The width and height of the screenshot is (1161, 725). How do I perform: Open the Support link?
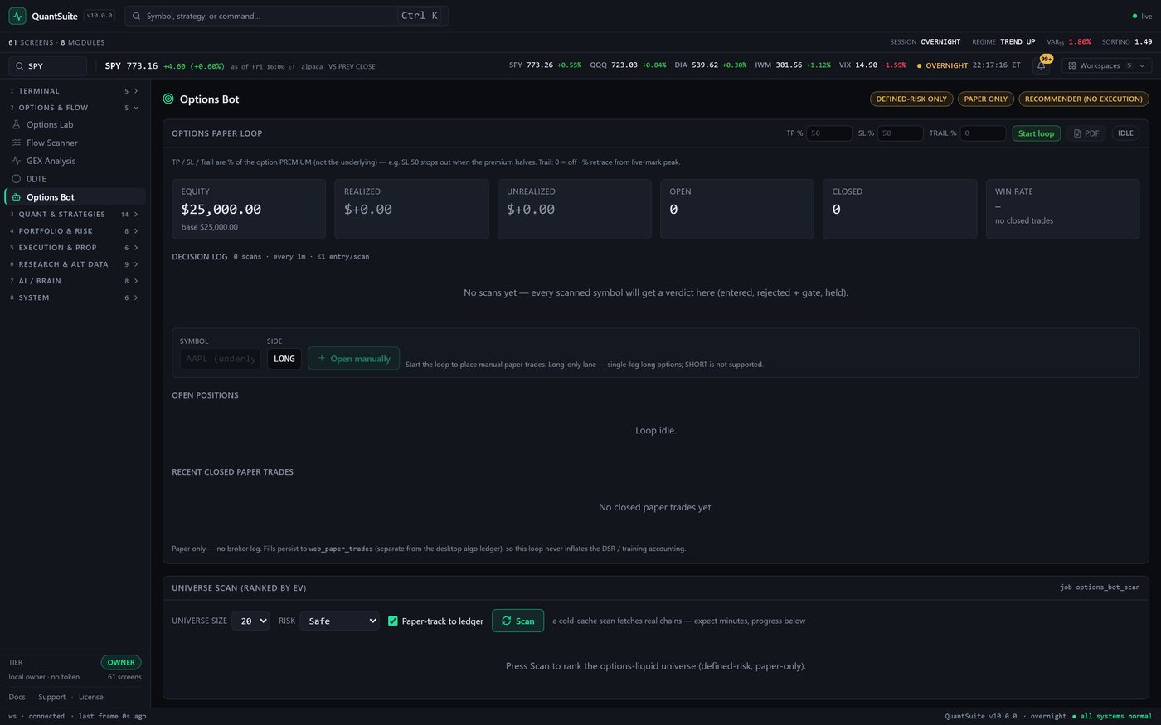[x=51, y=697]
